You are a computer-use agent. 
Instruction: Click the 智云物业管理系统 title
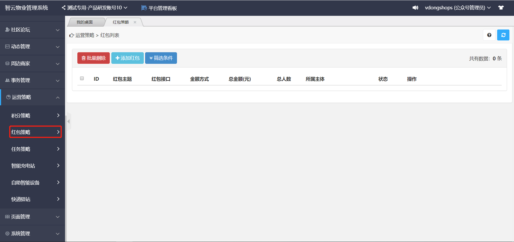point(27,8)
